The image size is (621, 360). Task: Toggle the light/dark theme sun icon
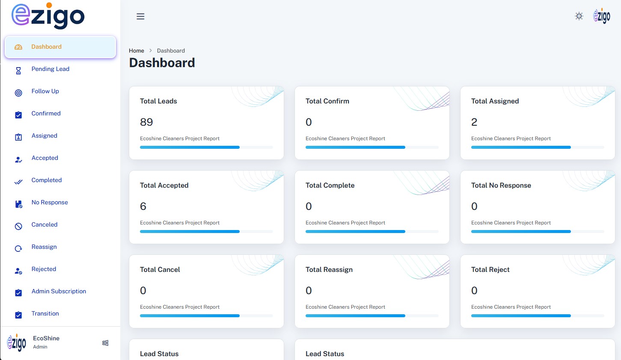click(x=579, y=16)
